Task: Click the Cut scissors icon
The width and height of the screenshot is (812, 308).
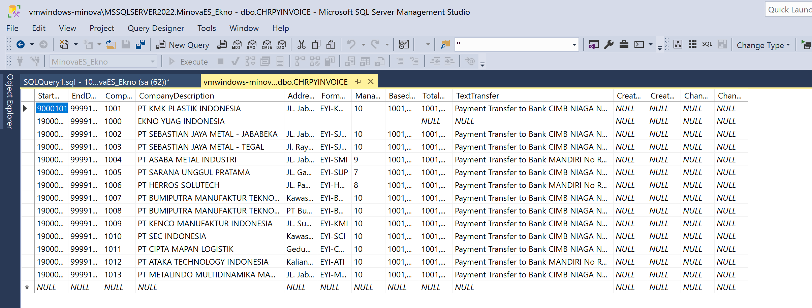Action: click(x=302, y=44)
